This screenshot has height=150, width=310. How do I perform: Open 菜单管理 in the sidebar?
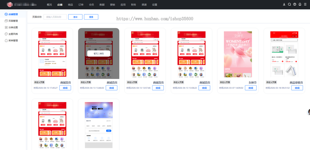13,40
